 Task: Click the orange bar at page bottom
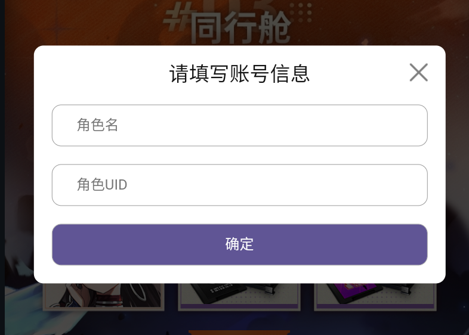(239, 333)
